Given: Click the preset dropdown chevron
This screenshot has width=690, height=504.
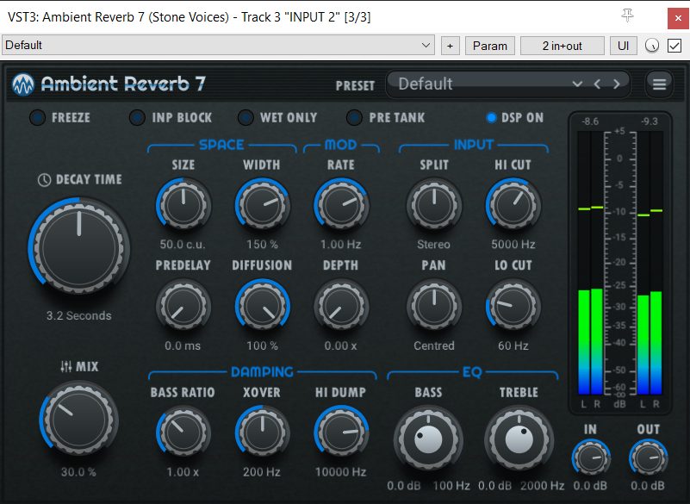Looking at the screenshot, I should [577, 84].
